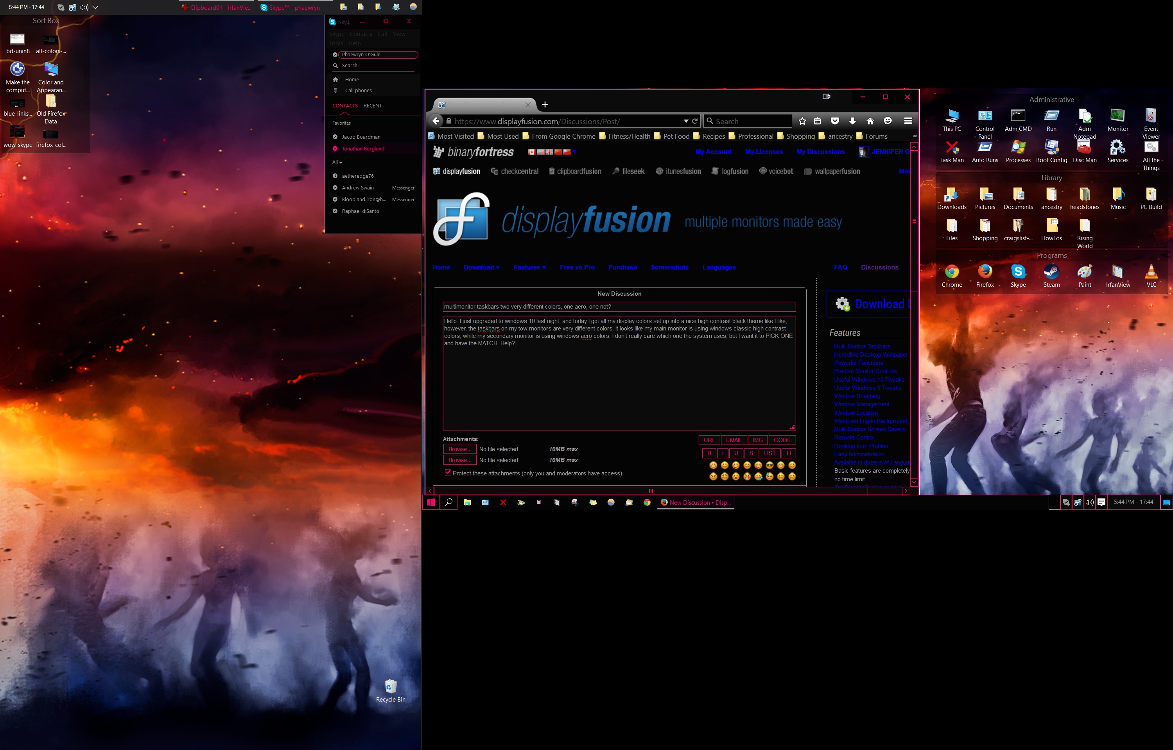Switch to Skype RECENT tab
1173x750 pixels.
click(372, 106)
